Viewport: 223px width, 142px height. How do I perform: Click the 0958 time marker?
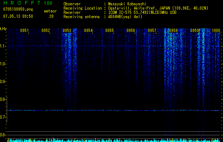click(173, 31)
